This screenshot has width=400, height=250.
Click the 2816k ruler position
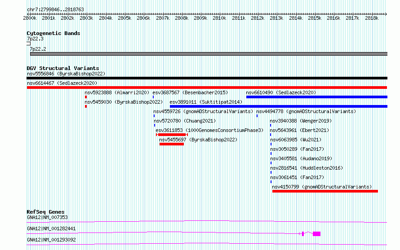333,18
